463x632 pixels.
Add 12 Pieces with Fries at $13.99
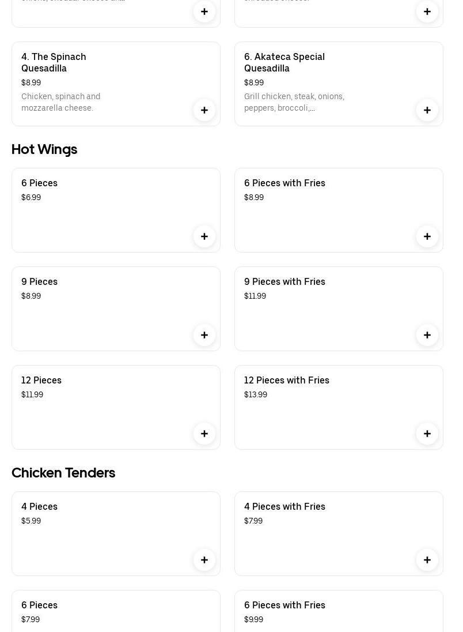pos(427,434)
